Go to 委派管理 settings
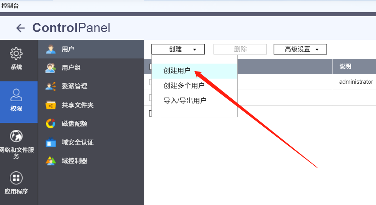The width and height of the screenshot is (376, 205). 74,86
